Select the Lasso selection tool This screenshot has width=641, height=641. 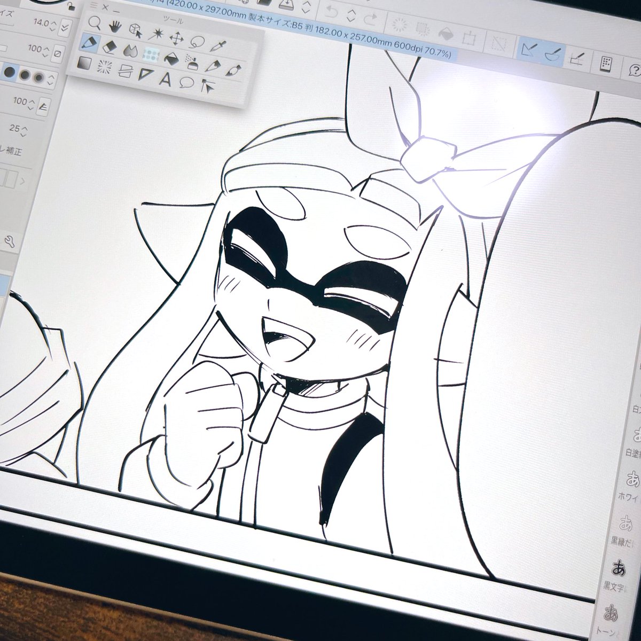(x=197, y=42)
